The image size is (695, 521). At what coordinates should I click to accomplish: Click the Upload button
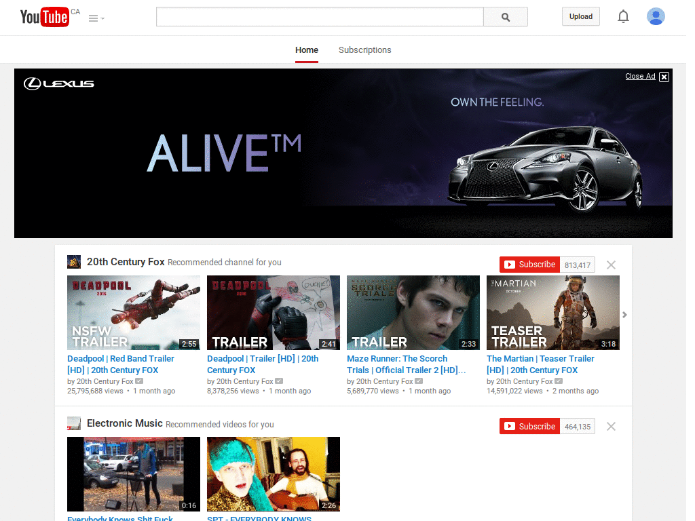(581, 16)
